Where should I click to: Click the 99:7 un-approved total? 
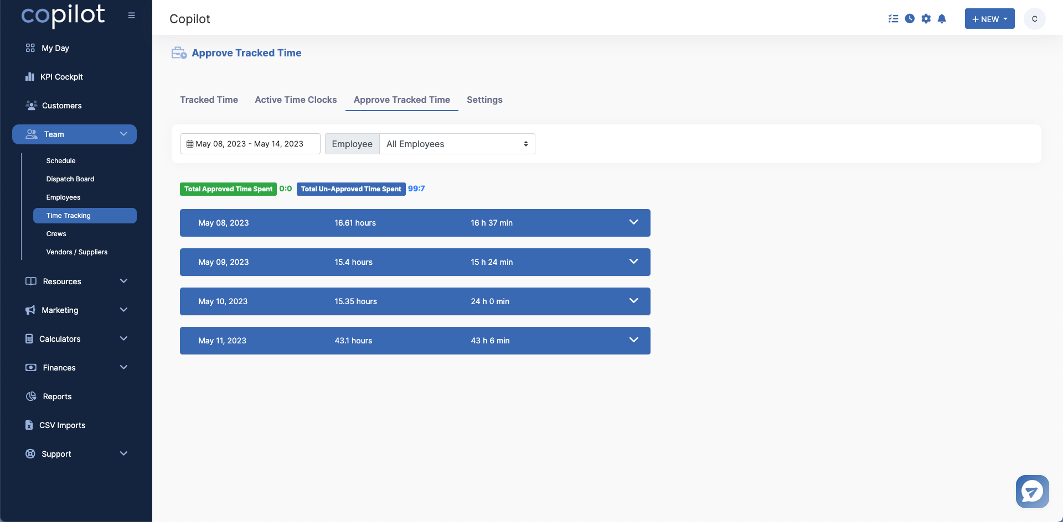pyautogui.click(x=416, y=189)
